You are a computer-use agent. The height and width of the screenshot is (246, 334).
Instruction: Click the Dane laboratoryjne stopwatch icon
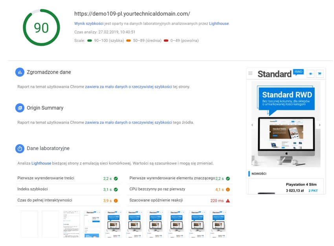click(x=20, y=148)
